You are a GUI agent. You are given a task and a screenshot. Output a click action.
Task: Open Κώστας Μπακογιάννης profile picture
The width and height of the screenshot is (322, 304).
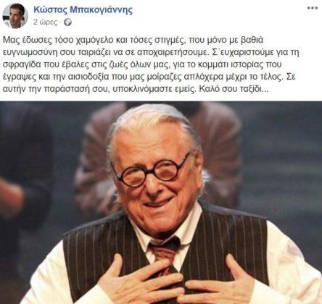coord(15,16)
